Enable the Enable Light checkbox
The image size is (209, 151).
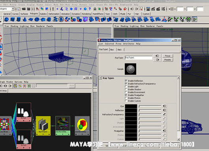pyautogui.click(x=126, y=86)
